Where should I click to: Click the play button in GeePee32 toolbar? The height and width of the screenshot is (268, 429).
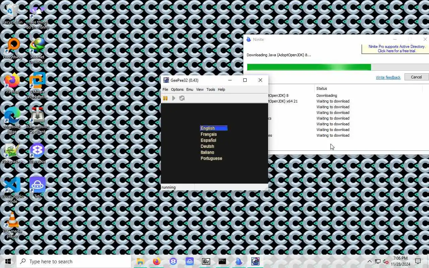click(174, 98)
